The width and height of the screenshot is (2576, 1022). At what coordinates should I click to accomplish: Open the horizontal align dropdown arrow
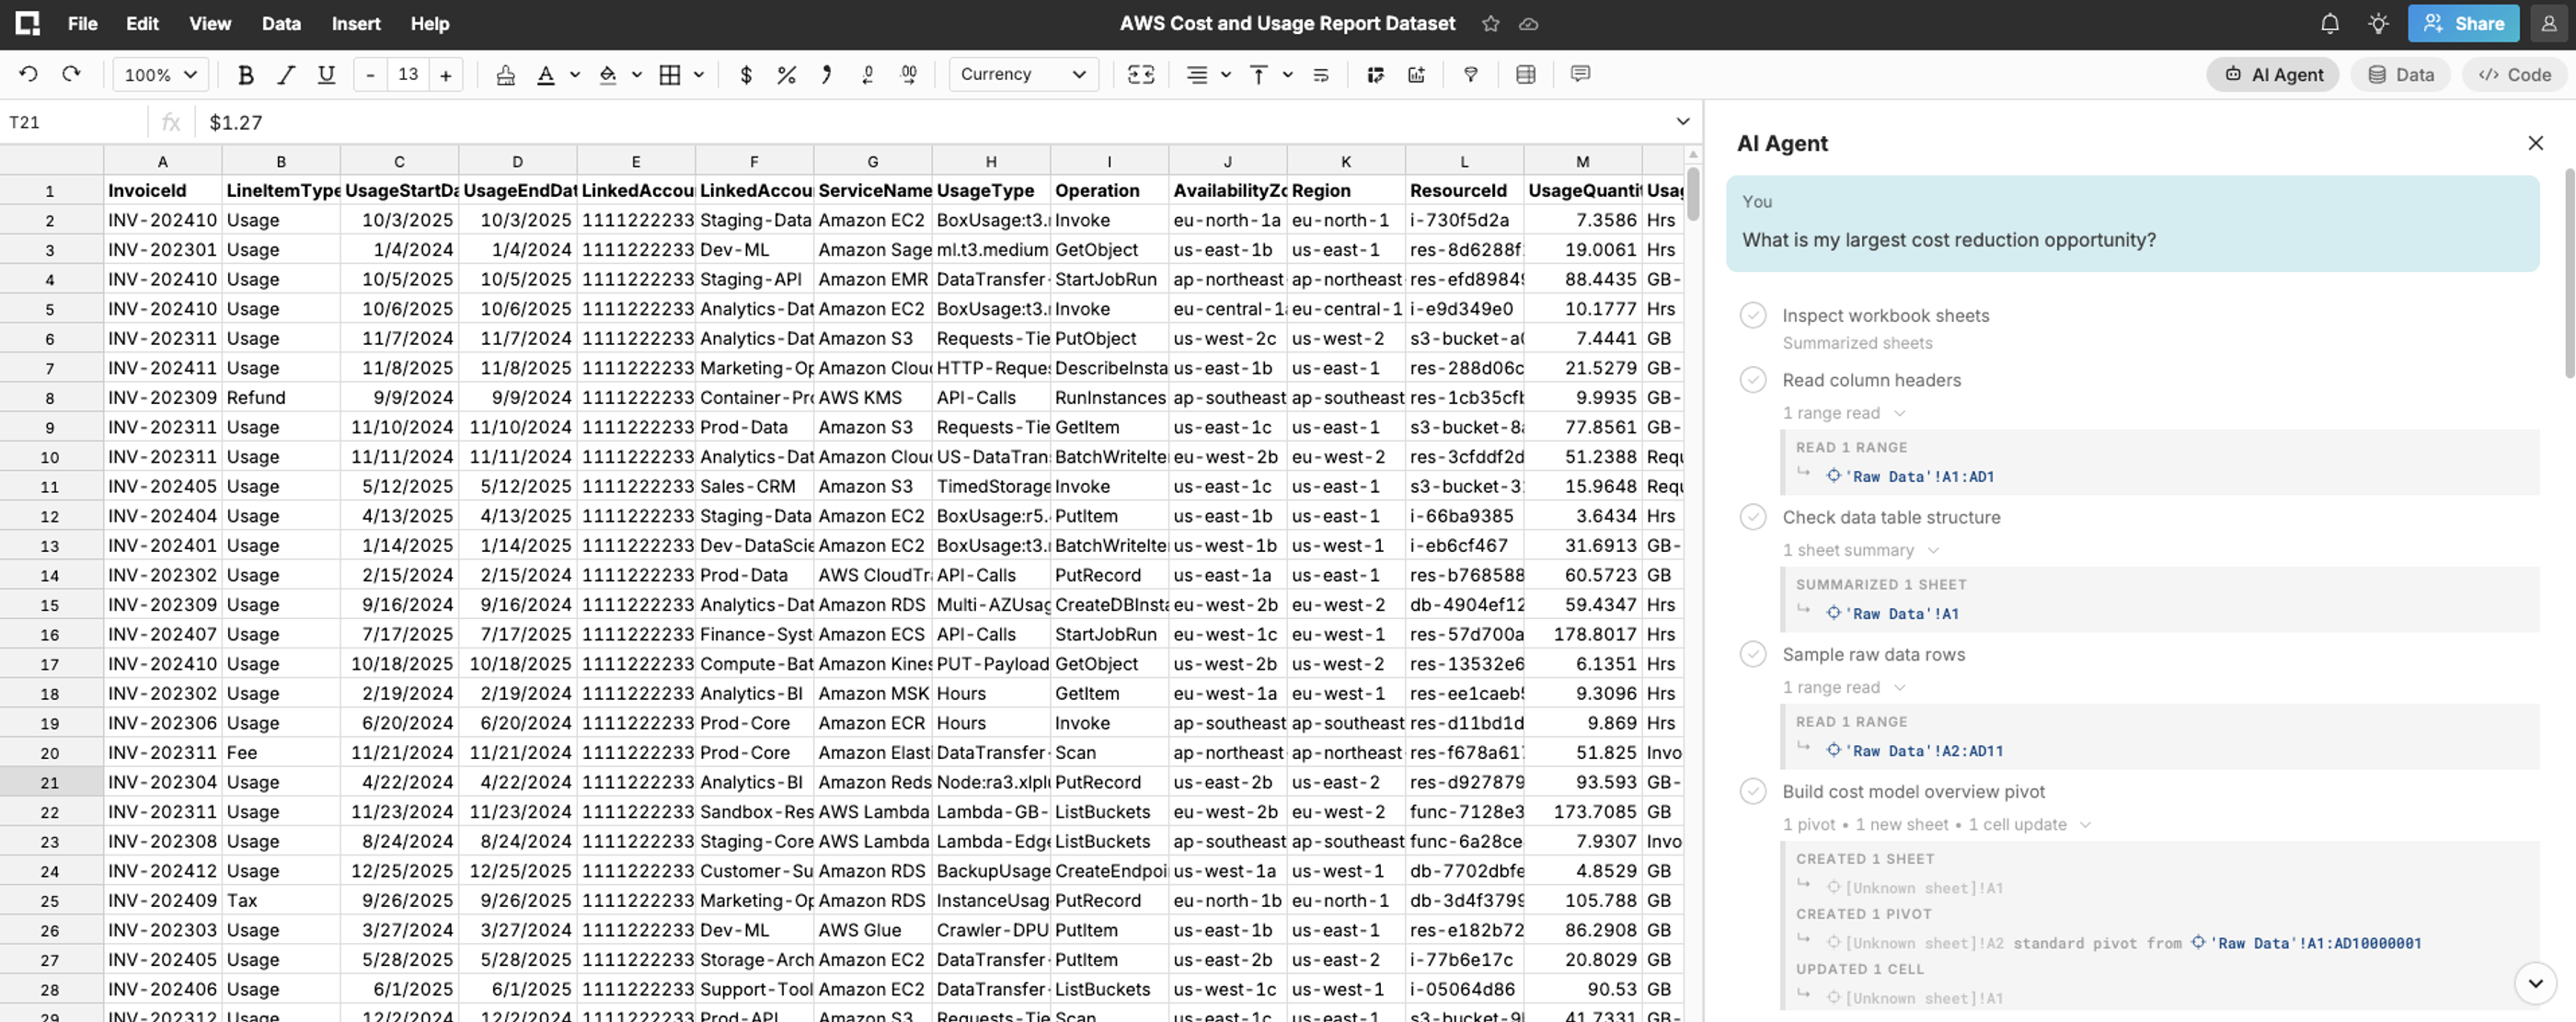[1226, 74]
